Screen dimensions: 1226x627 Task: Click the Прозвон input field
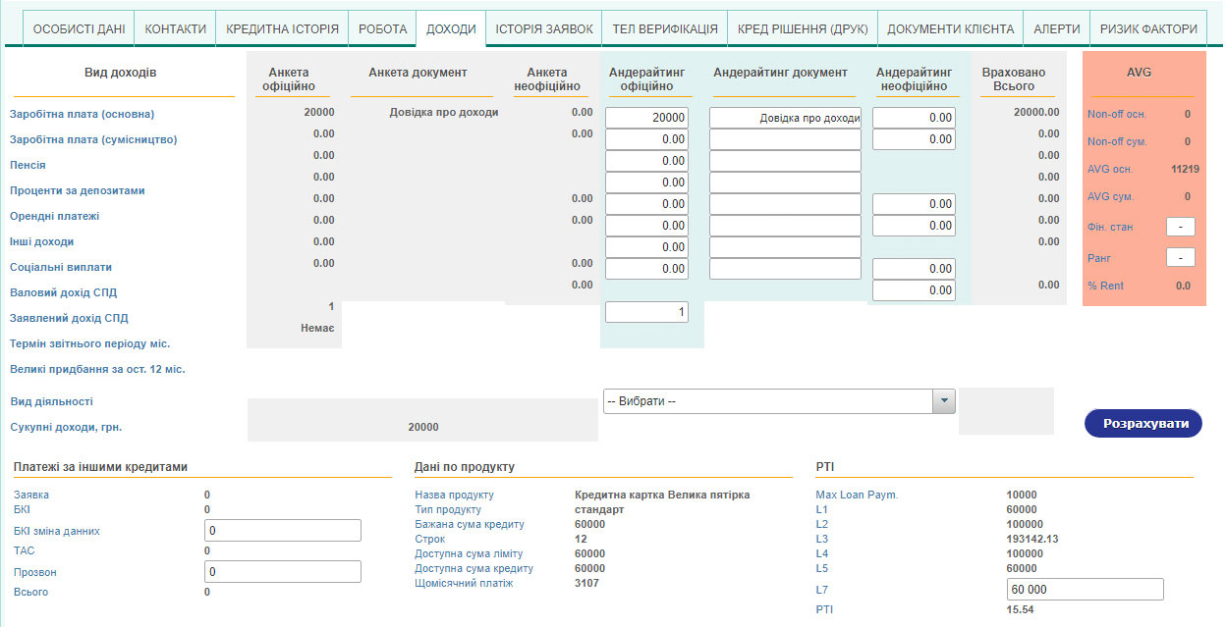tap(282, 571)
